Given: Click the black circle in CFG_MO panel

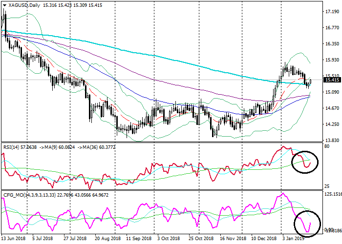Looking at the screenshot, I should 309,224.
